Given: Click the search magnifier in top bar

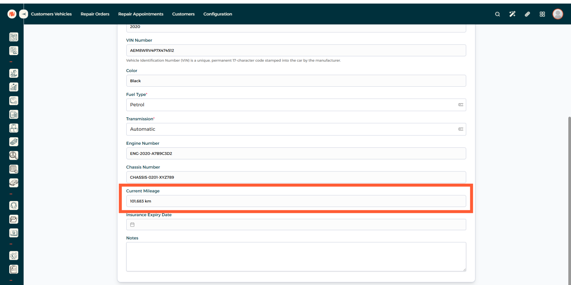Looking at the screenshot, I should 497,14.
